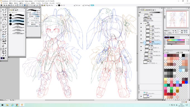Click the highlighted blue grid icon in command bar
Screen dimensions: 190x107
[x=25, y=5]
